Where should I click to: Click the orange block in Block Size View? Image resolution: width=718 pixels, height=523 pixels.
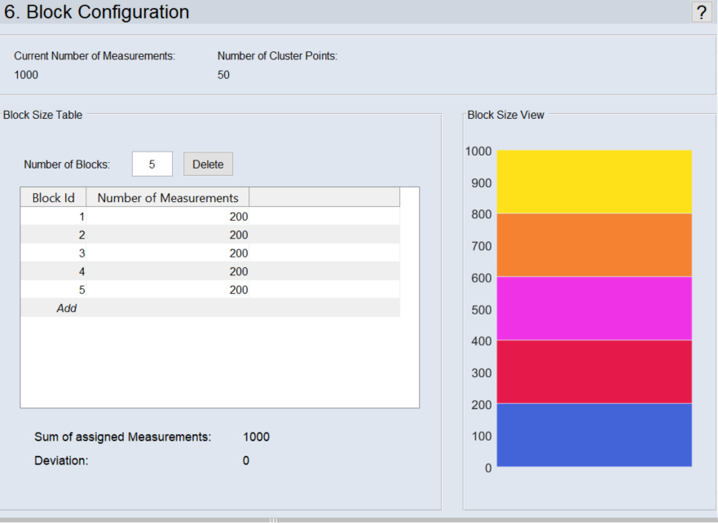coord(594,245)
